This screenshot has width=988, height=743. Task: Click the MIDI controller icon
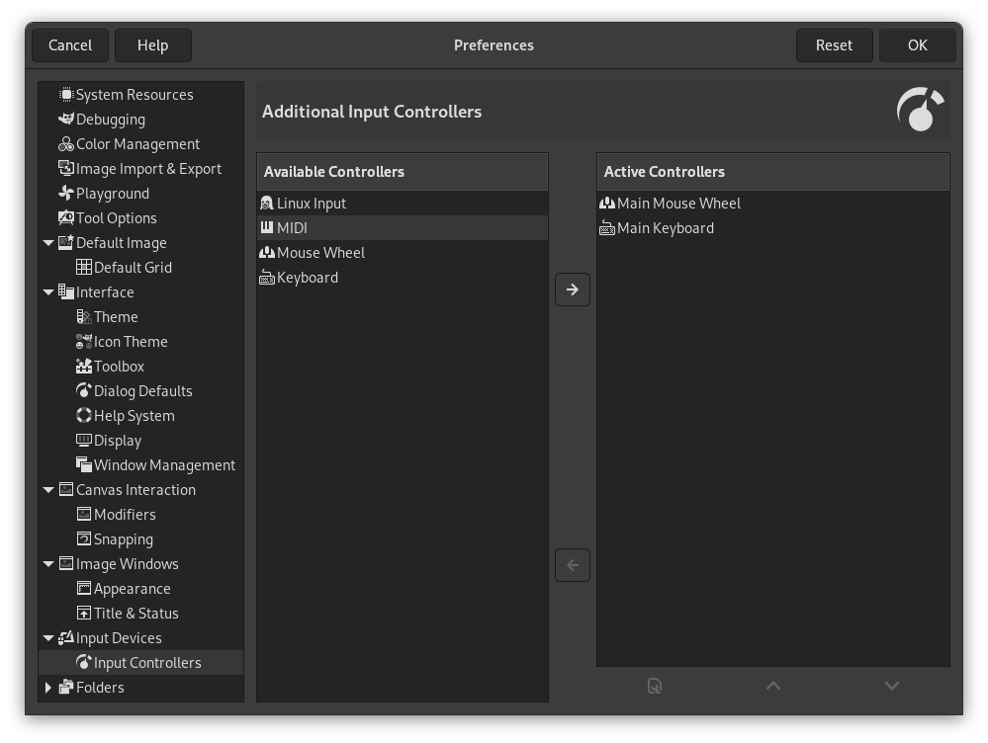[266, 227]
